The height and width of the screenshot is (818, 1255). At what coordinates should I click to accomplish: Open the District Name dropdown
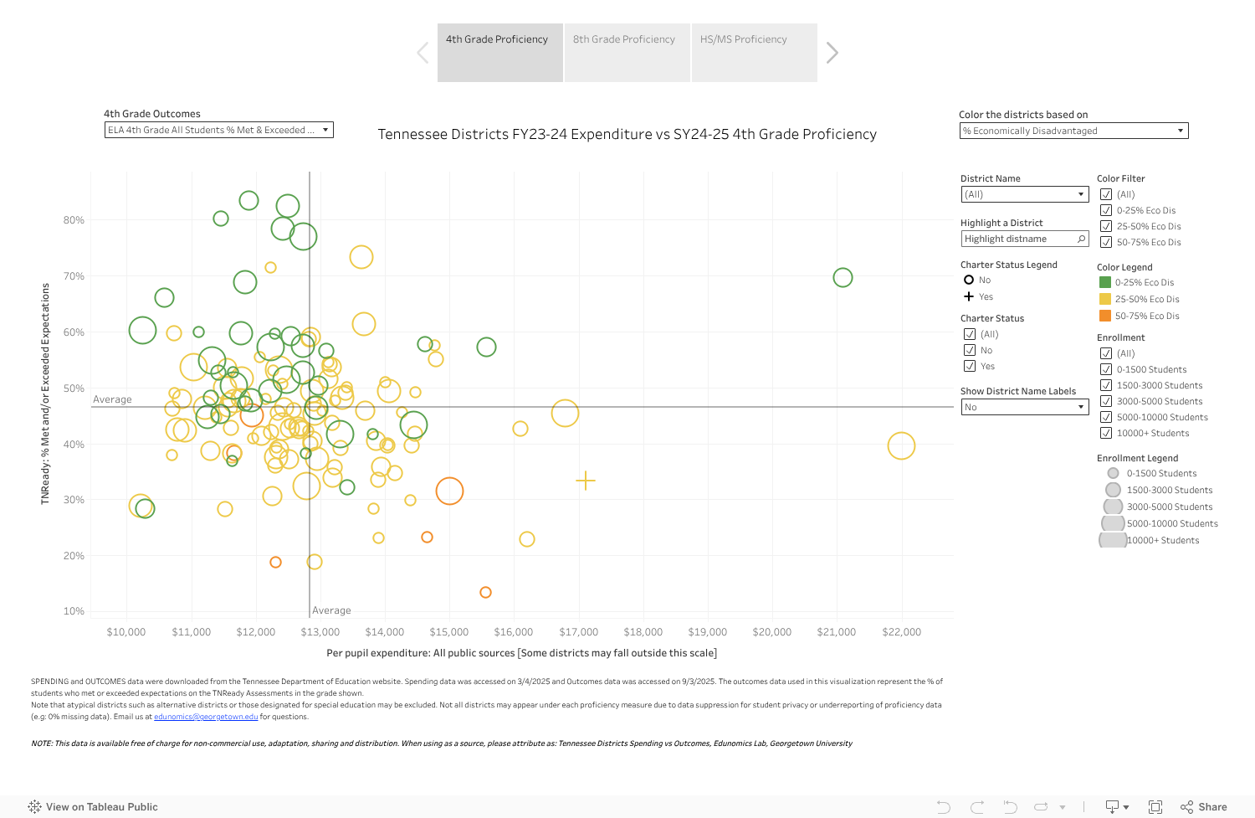tap(1024, 193)
